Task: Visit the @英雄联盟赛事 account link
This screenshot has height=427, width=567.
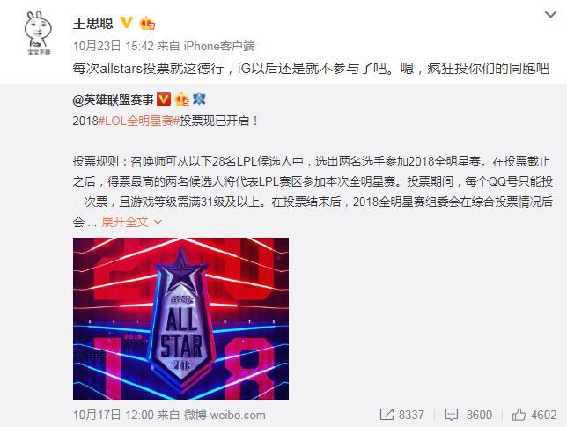Action: click(x=114, y=99)
